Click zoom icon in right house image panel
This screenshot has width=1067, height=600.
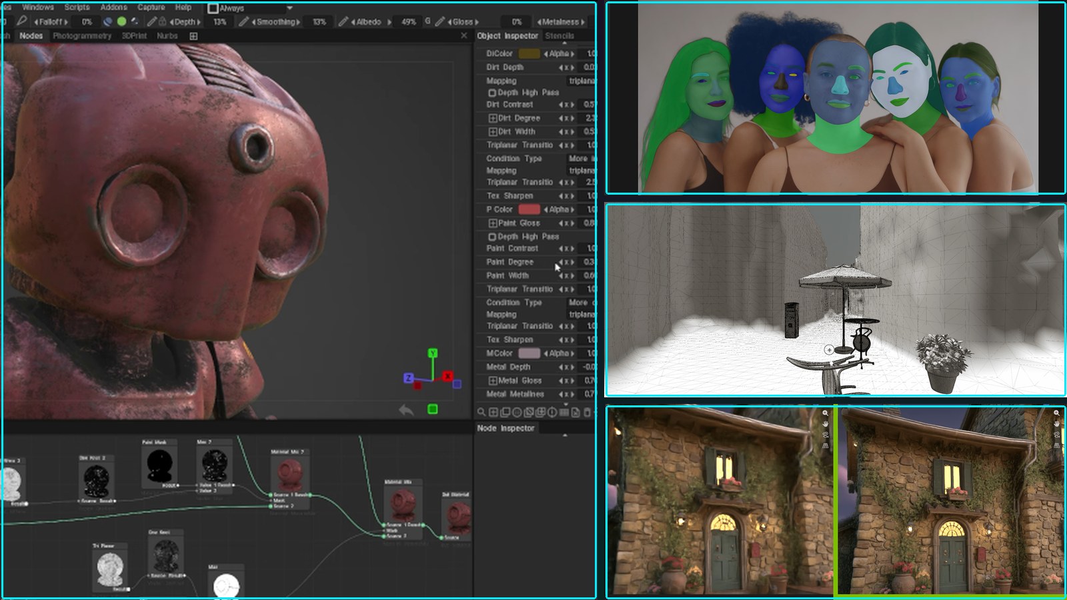[x=1056, y=413]
